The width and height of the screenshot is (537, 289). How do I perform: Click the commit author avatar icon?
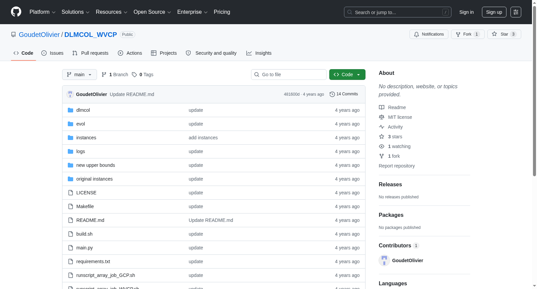click(70, 94)
